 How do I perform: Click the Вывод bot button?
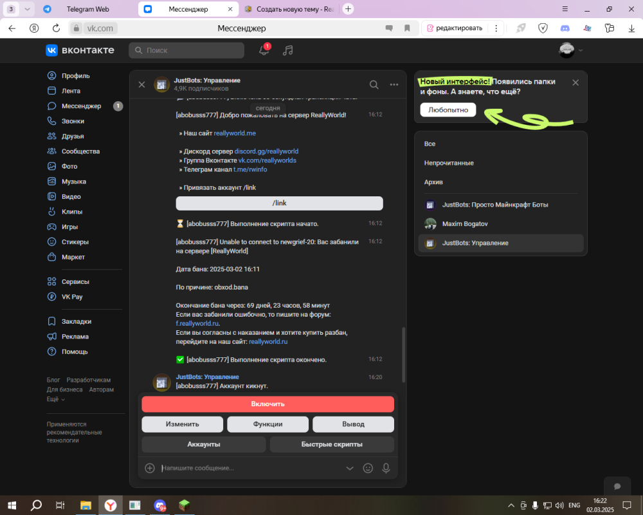tap(353, 424)
